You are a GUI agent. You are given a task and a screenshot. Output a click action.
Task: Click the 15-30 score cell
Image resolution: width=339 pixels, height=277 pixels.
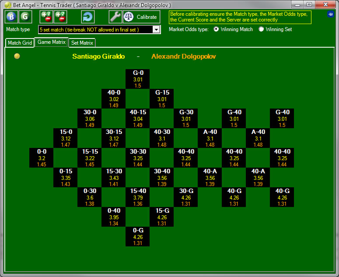pos(113,177)
